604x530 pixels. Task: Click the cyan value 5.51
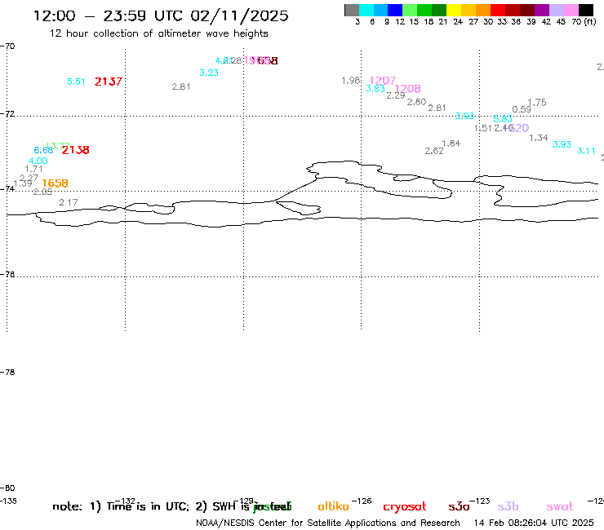click(76, 82)
